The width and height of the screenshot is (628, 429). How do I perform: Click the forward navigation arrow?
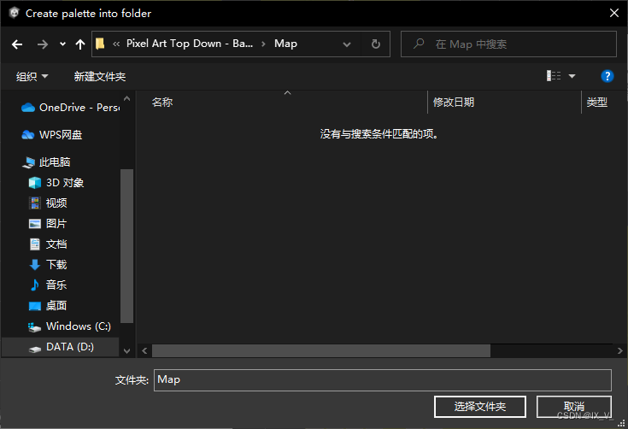pos(43,44)
